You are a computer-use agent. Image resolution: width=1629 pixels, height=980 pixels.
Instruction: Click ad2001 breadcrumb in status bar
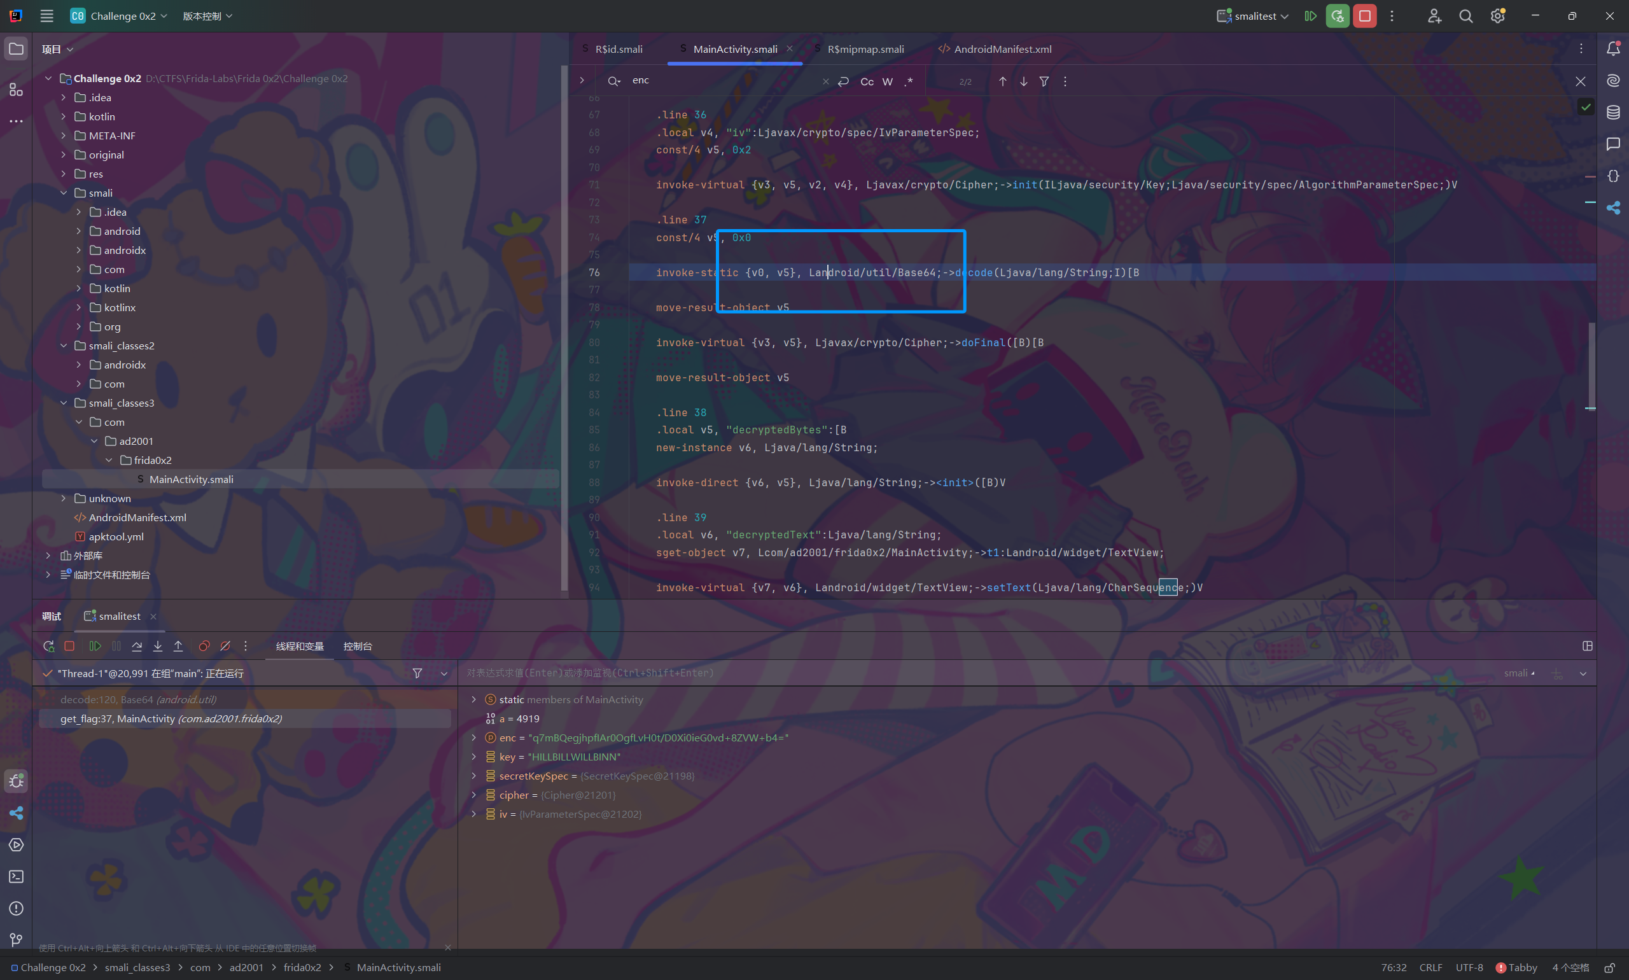coord(246,967)
